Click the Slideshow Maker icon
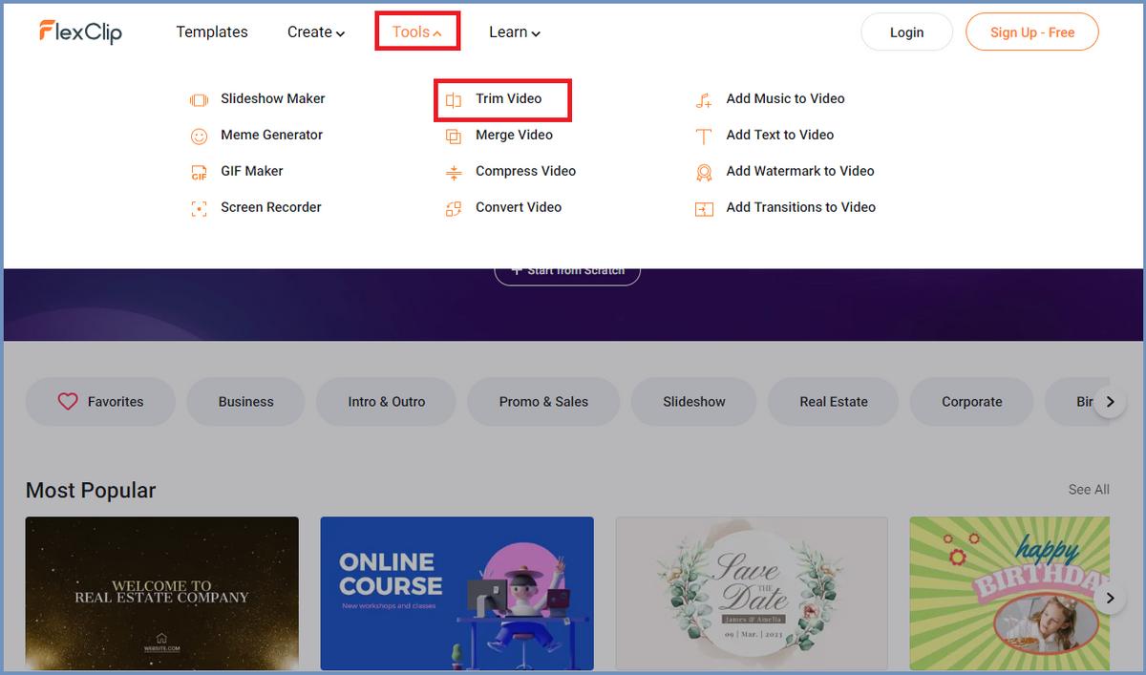Image resolution: width=1146 pixels, height=675 pixels. tap(199, 99)
